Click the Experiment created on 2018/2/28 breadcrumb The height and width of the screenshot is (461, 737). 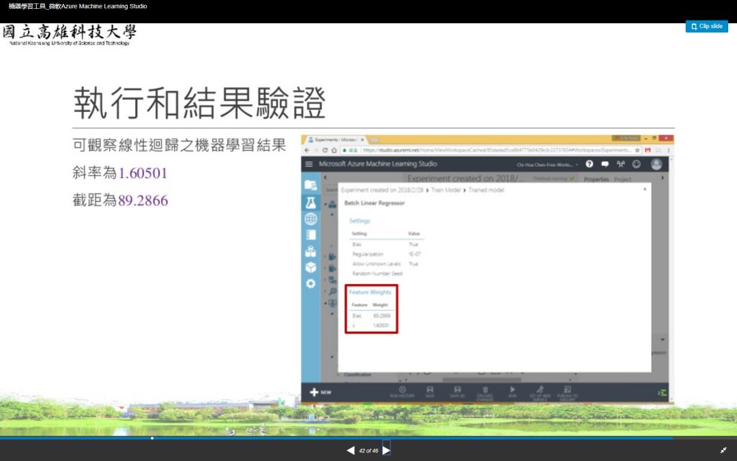click(x=381, y=190)
